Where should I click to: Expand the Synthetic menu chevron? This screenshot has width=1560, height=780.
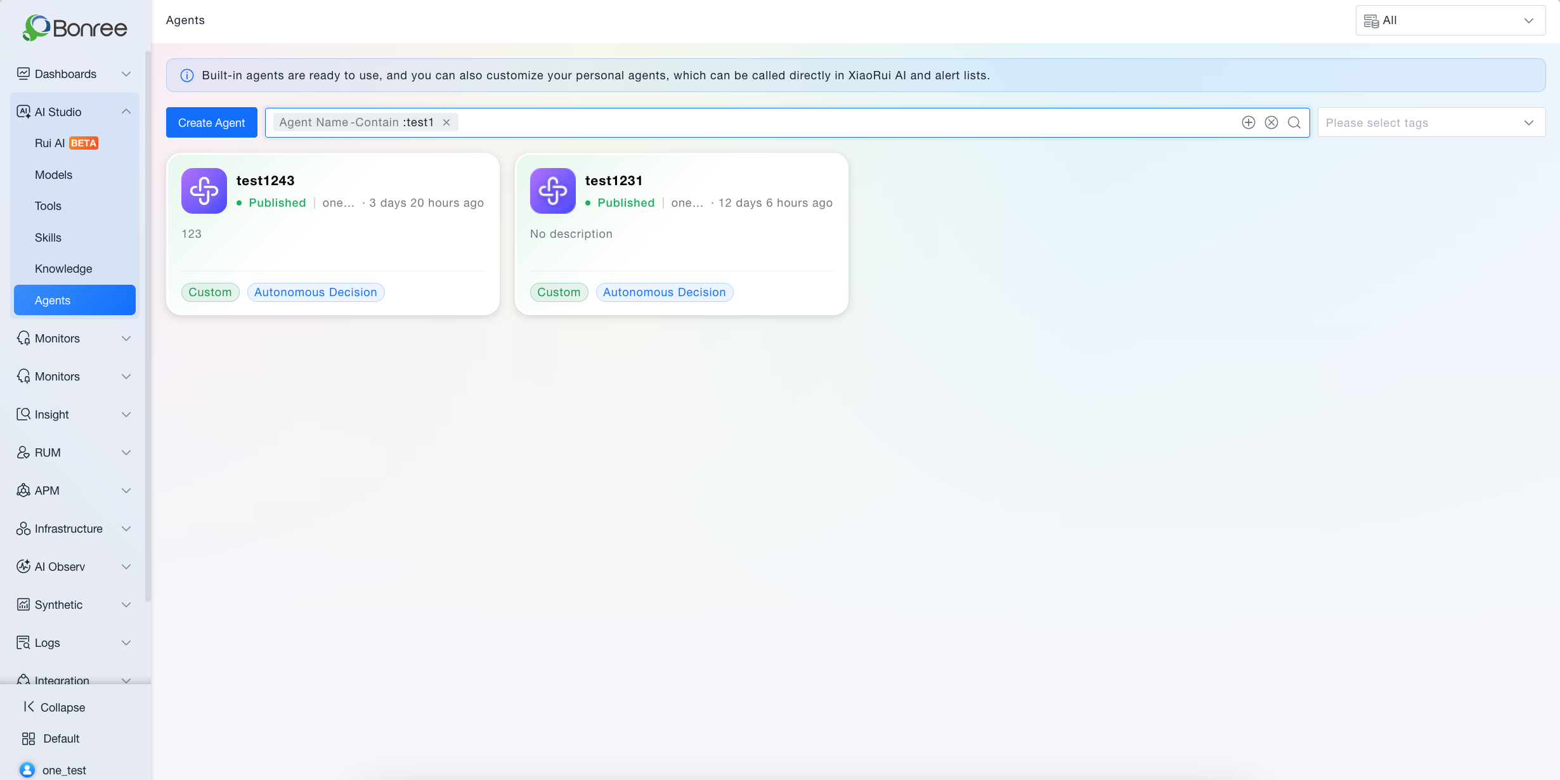tap(126, 604)
